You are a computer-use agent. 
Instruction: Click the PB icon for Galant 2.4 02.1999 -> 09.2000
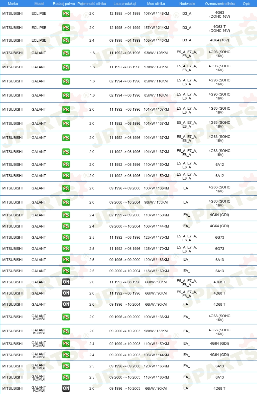point(66,215)
